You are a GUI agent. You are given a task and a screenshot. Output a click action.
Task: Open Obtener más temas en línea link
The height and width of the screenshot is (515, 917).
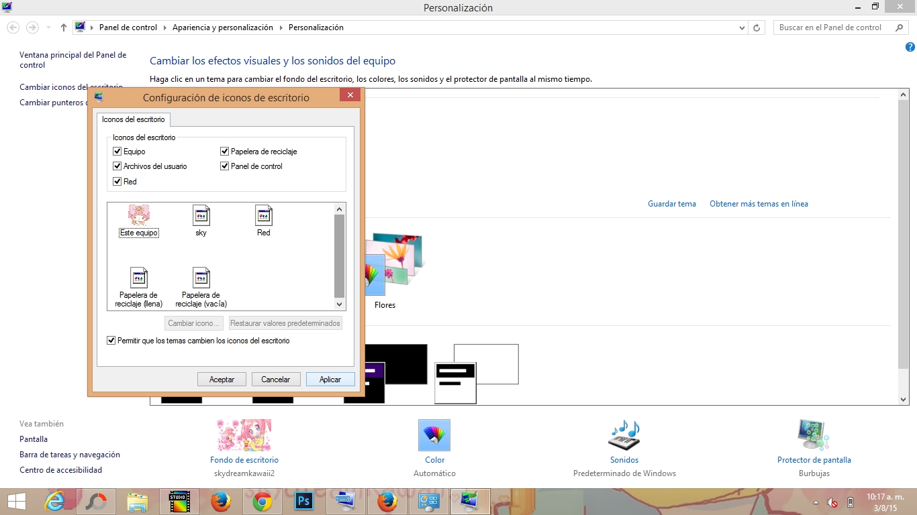click(759, 204)
